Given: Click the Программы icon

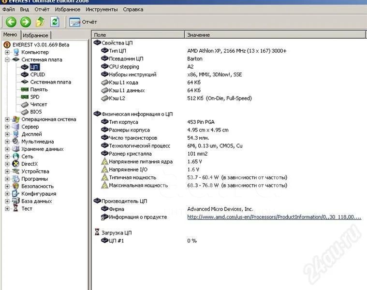Looking at the screenshot, I should [16, 179].
